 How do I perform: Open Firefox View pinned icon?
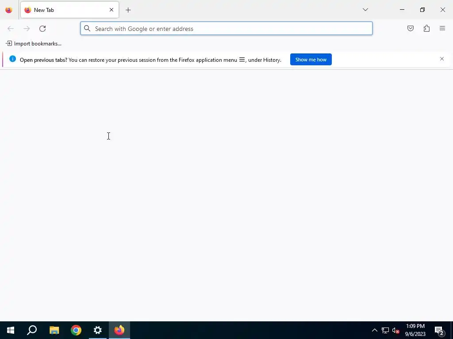pos(9,10)
